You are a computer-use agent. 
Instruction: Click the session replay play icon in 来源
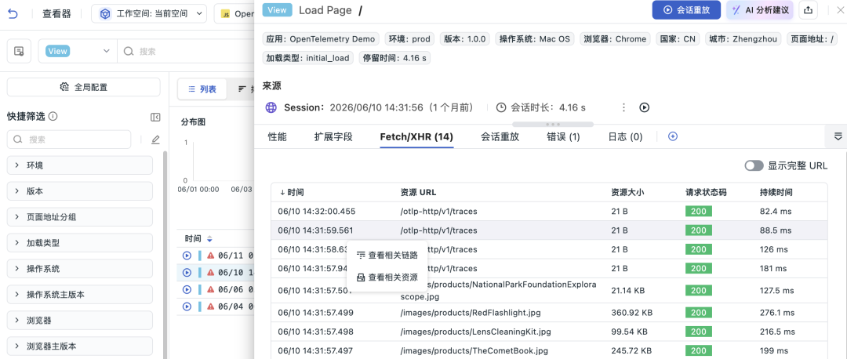tap(644, 107)
